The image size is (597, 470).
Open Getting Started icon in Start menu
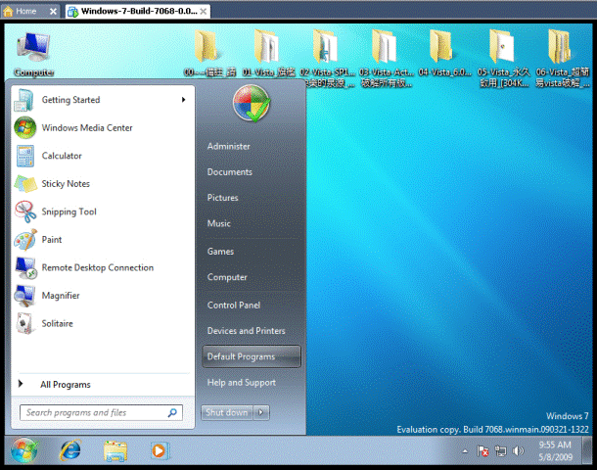(24, 100)
